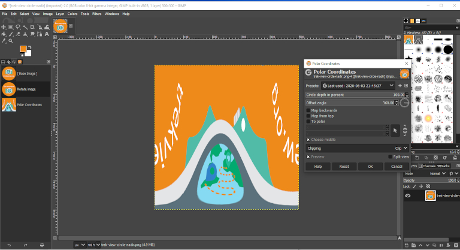Open the Filters menu
The height and width of the screenshot is (250, 460).
(x=97, y=14)
